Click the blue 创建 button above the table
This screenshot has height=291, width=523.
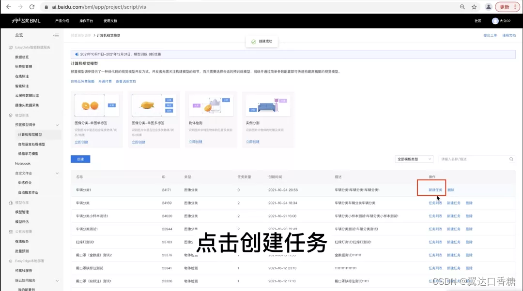[x=80, y=159]
